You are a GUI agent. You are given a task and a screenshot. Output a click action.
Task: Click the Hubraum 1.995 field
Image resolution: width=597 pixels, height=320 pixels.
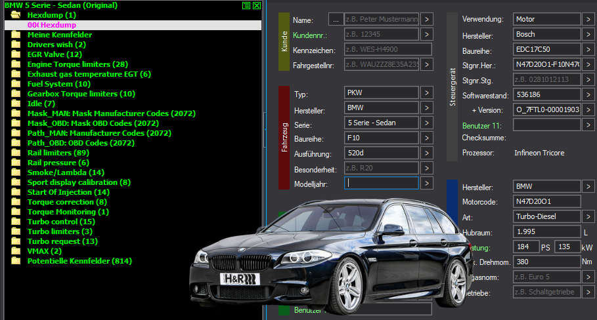click(x=546, y=232)
